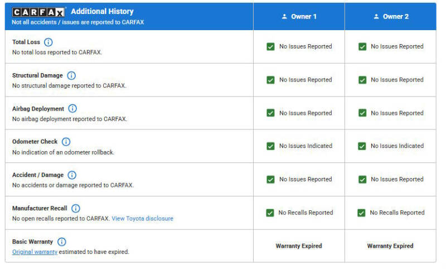Image resolution: width=446 pixels, height=269 pixels.
Task: Click the Basic Warranty info icon
Action: pos(61,242)
